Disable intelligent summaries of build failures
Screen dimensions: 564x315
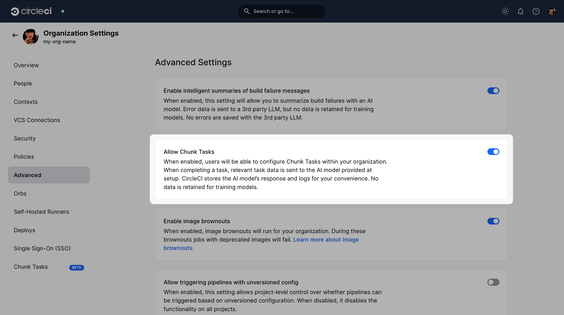(493, 91)
